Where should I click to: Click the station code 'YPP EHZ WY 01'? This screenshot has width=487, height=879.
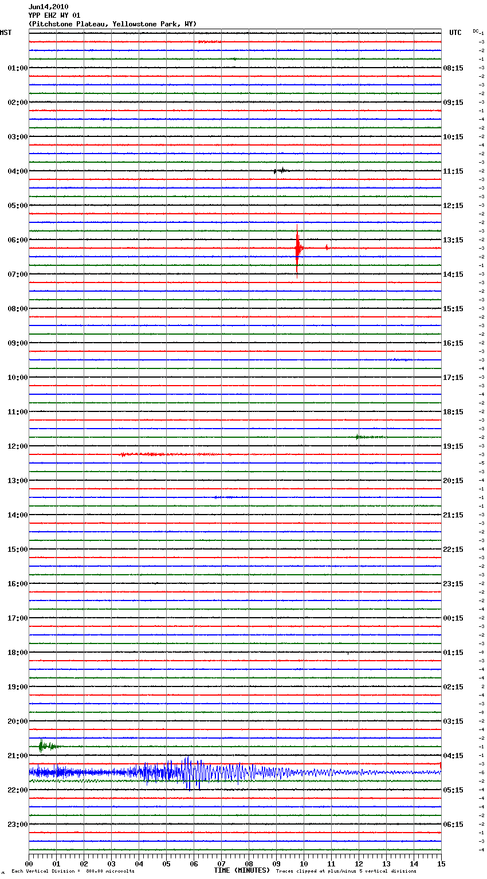pyautogui.click(x=54, y=15)
